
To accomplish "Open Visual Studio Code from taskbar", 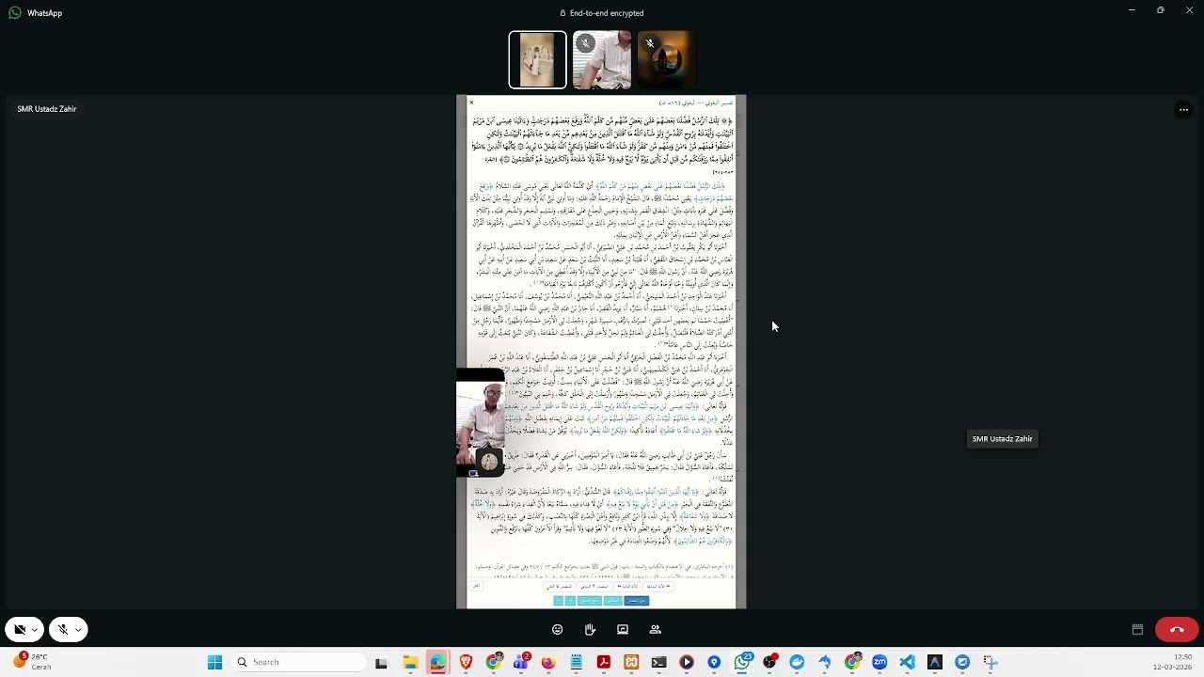I will (907, 662).
